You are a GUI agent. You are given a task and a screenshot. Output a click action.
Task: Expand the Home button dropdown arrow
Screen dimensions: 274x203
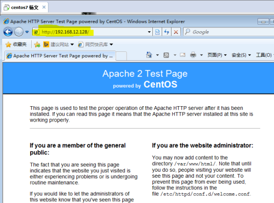(157, 55)
